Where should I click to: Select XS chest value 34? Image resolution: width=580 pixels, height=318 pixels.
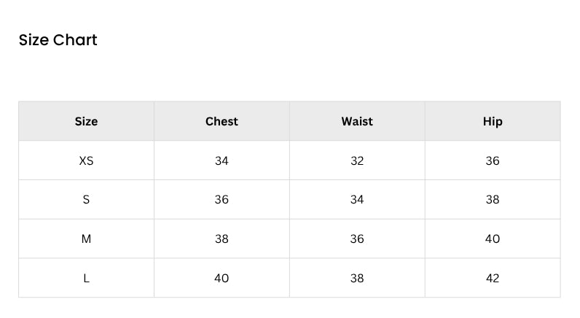tap(222, 160)
